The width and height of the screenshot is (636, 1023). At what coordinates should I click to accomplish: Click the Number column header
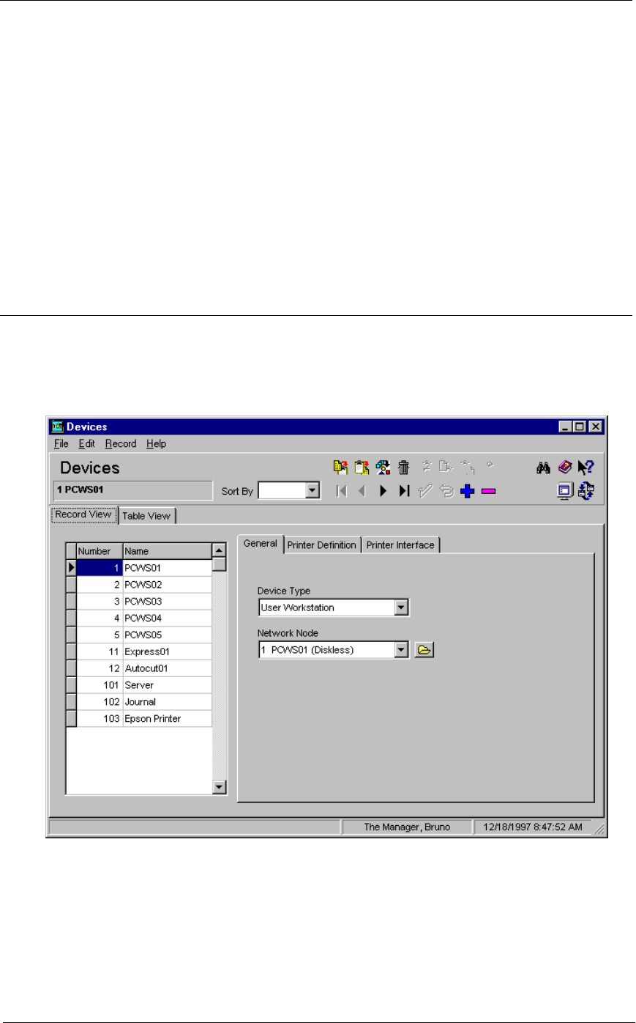pos(100,551)
